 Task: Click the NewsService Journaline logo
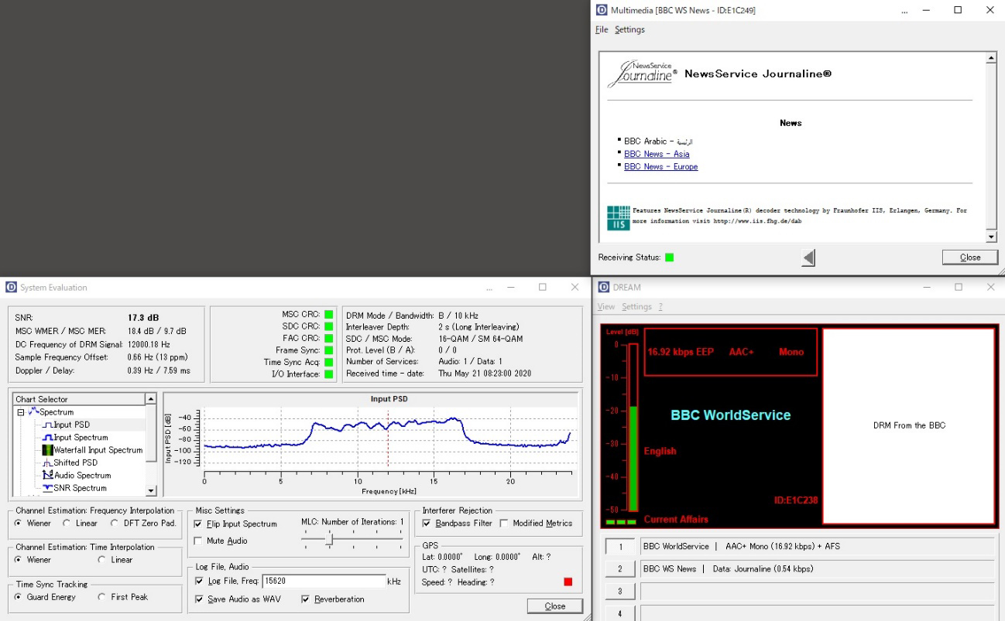pyautogui.click(x=643, y=74)
